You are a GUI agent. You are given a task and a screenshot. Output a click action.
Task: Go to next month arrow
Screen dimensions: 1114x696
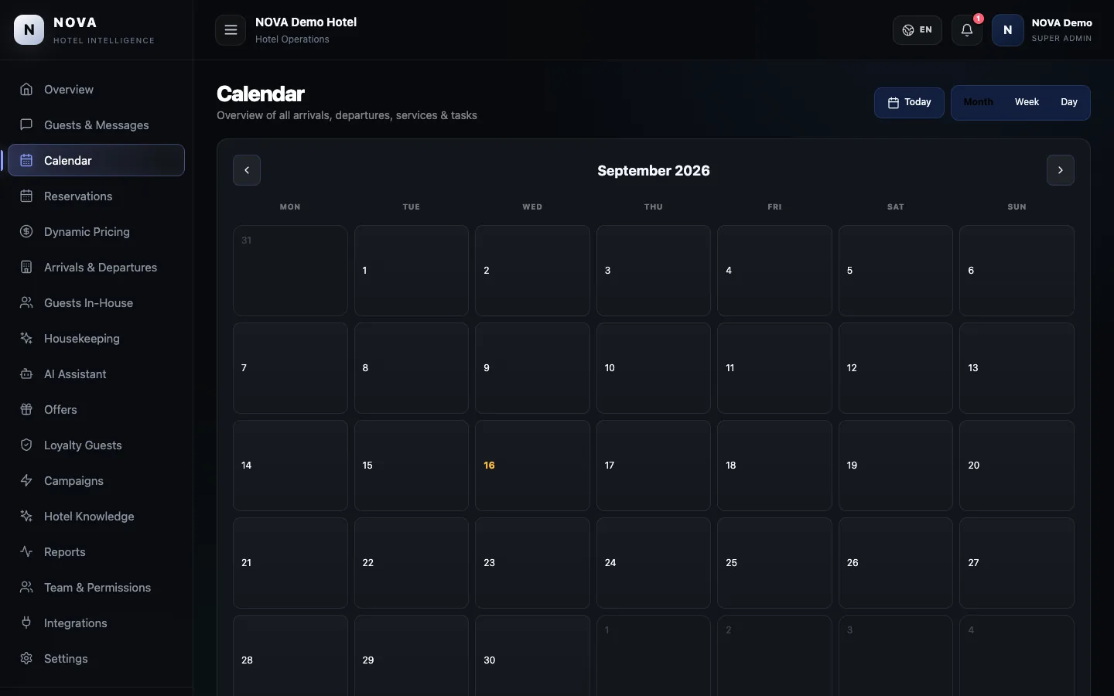pyautogui.click(x=1061, y=170)
